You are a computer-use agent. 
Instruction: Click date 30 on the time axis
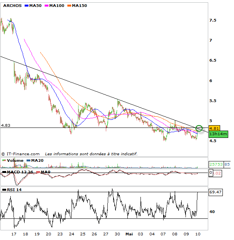click(x=118, y=234)
